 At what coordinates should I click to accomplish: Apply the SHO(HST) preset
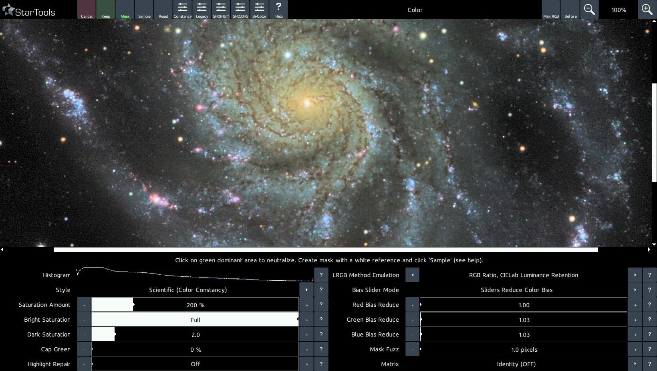(x=221, y=10)
